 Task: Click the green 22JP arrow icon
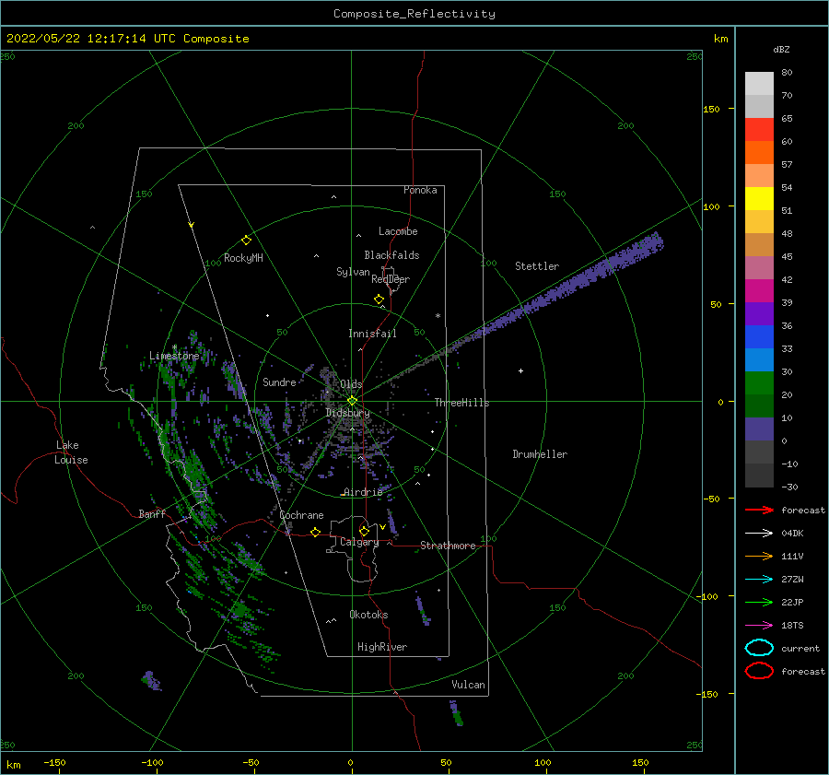point(759,602)
